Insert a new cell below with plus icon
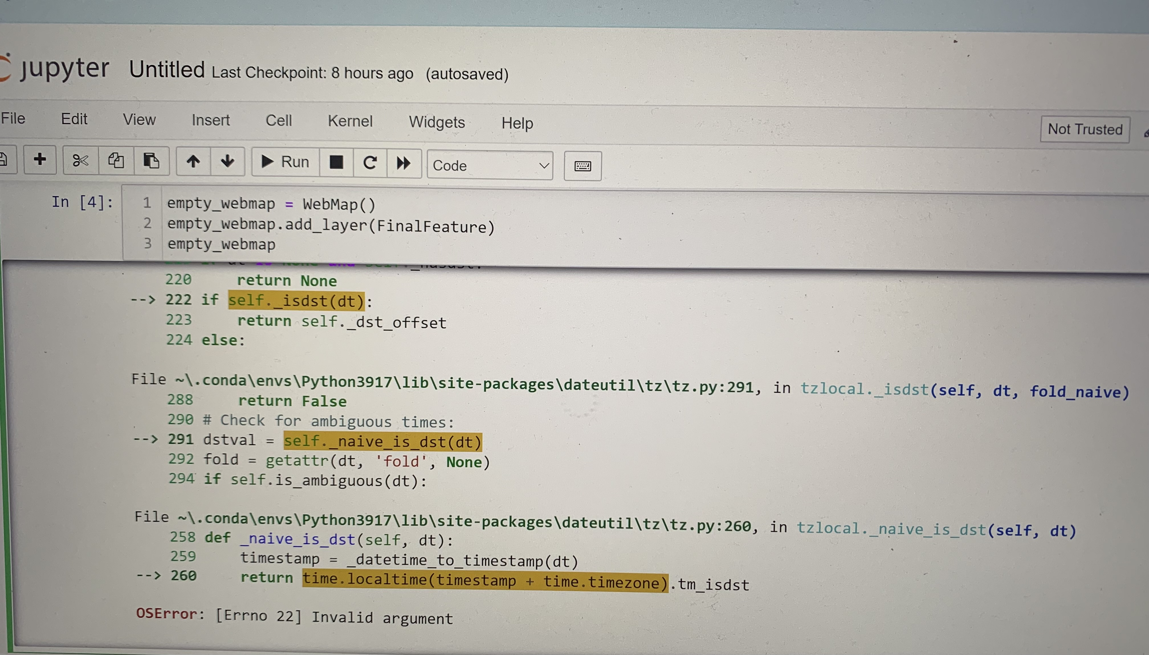 40,159
